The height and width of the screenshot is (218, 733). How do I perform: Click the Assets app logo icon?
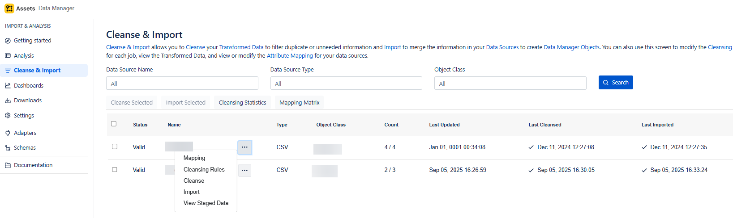click(9, 8)
